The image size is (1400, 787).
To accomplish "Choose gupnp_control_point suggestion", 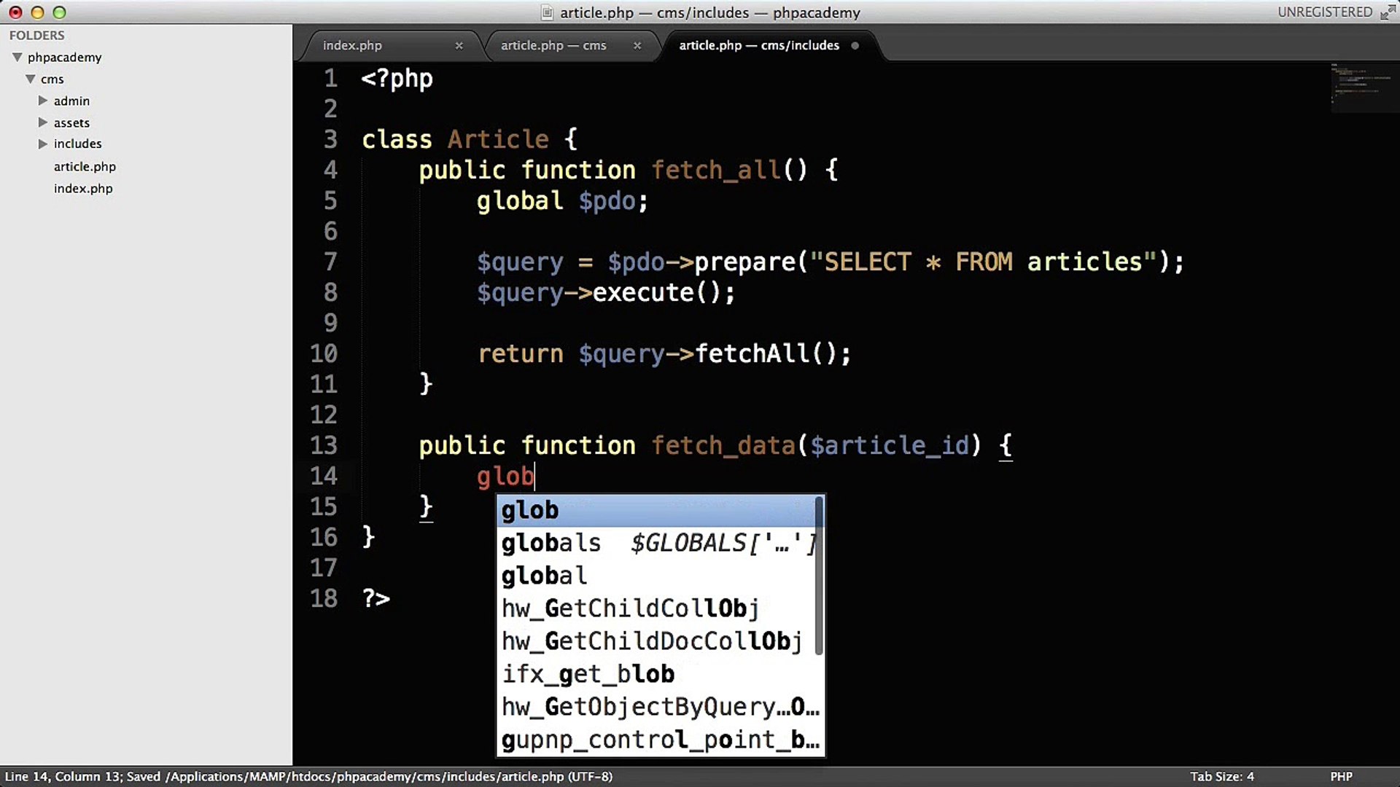I will pyautogui.click(x=660, y=740).
